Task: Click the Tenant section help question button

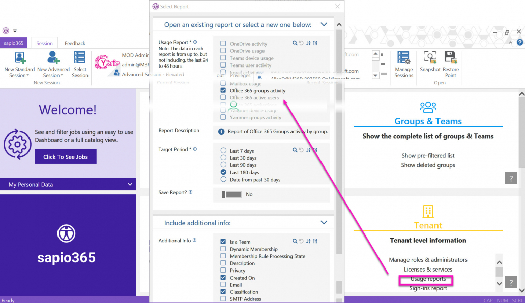Action: coord(511,283)
